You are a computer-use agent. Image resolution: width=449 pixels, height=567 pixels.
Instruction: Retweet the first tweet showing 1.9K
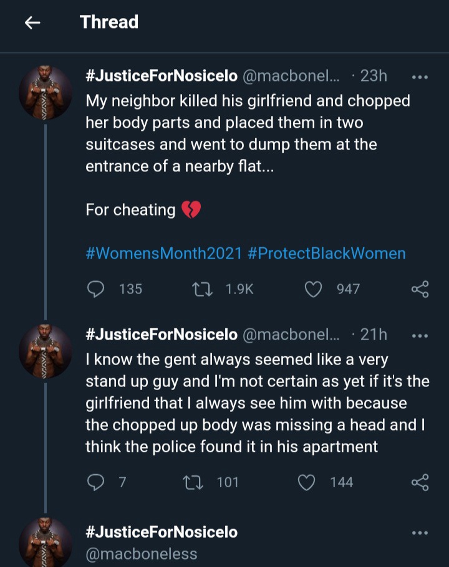pos(202,289)
